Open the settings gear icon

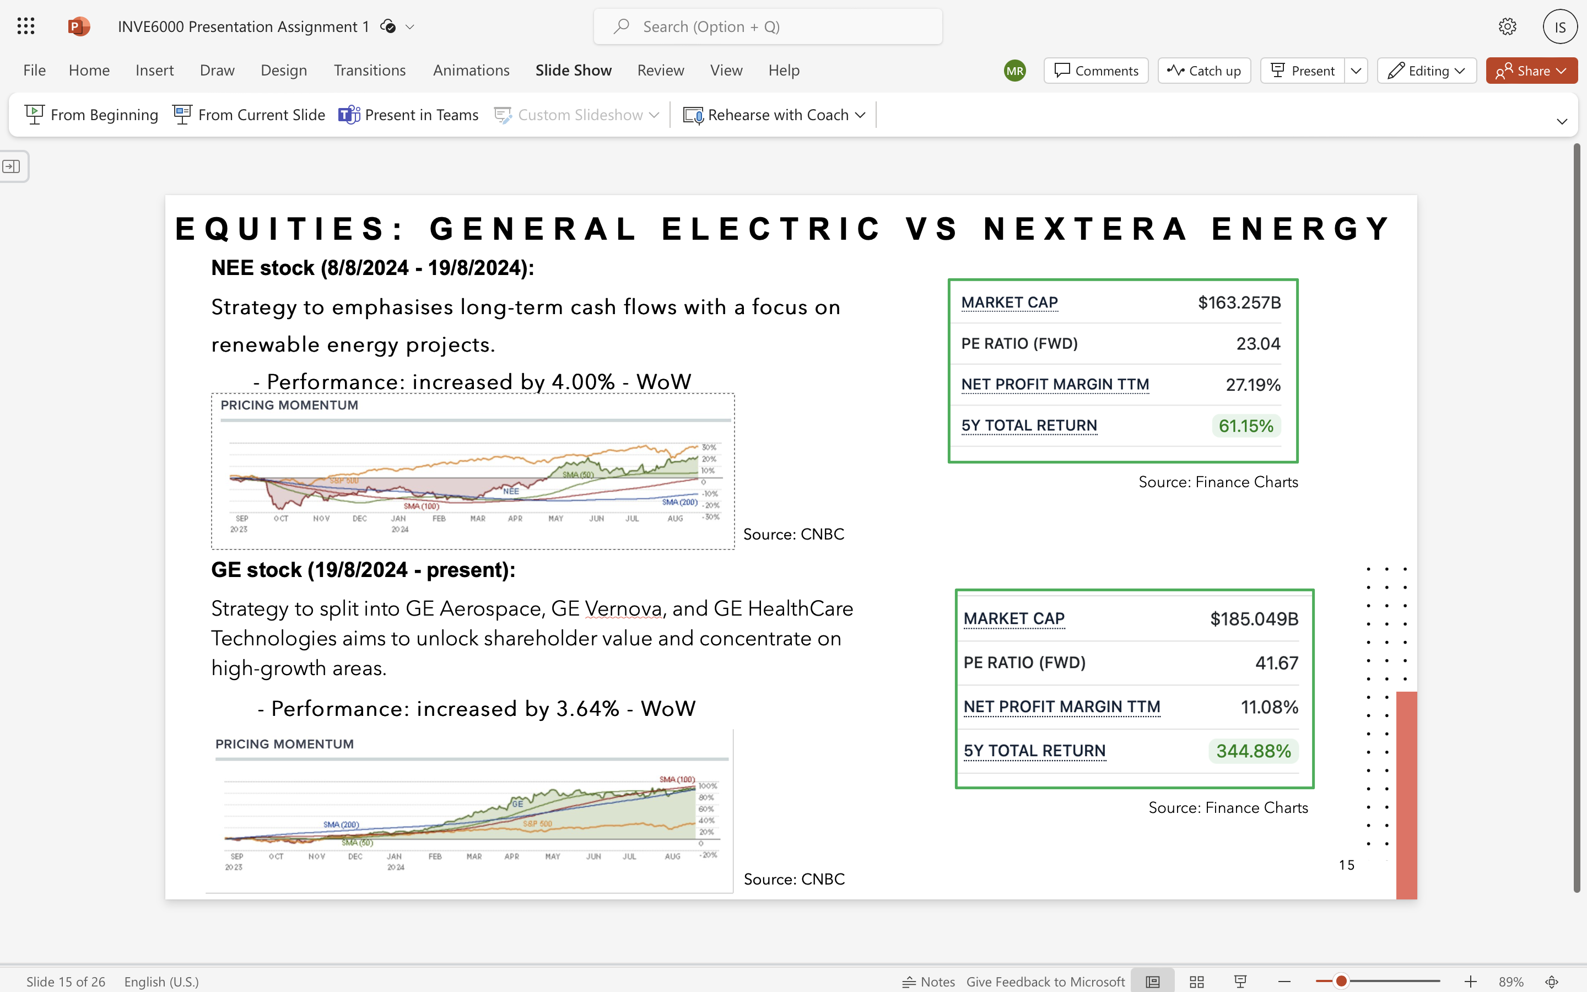click(x=1507, y=26)
